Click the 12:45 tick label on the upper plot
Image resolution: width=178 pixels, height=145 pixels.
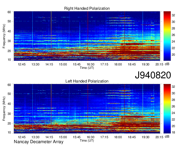(x=22, y=64)
